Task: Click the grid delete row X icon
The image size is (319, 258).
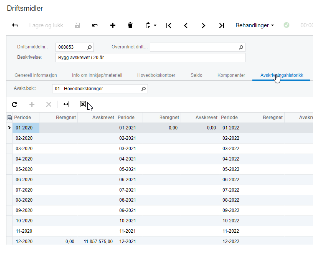Action: [49, 104]
